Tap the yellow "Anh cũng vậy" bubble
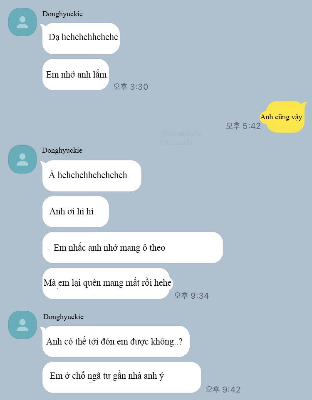312x400 pixels. 282,117
